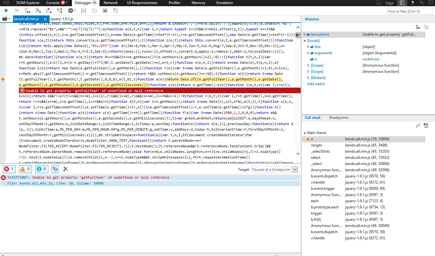Switch to the jquery-1.9.1.js file tab

(62, 19)
